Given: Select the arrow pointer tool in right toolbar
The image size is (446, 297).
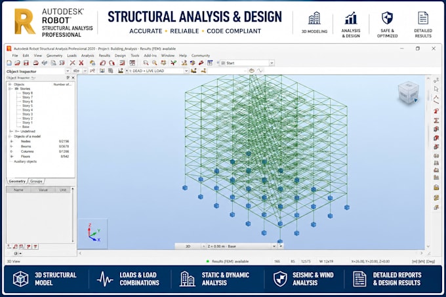Looking at the screenshot, I should point(436,89).
